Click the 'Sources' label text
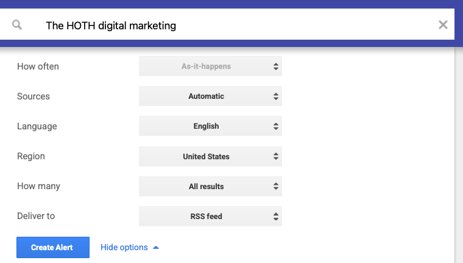 pos(34,96)
